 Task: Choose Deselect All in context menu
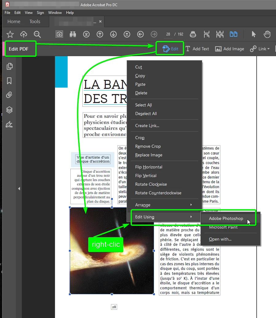(164, 114)
